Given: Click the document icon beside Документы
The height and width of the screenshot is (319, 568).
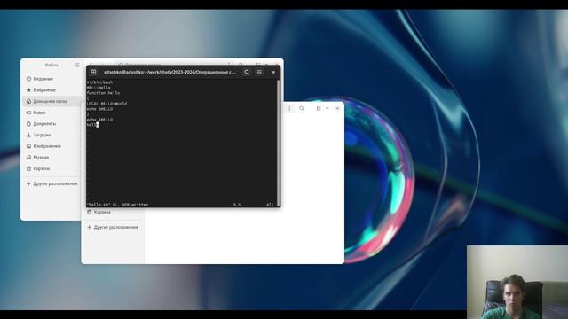Looking at the screenshot, I should [x=28, y=124].
